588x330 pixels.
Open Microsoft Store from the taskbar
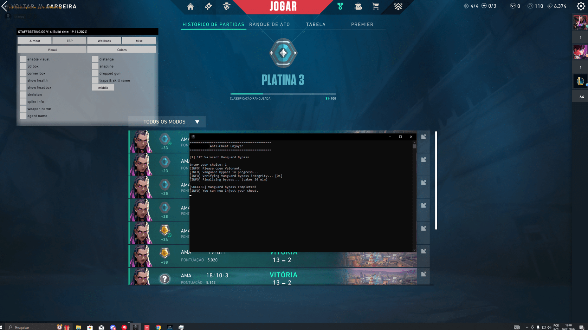90,327
